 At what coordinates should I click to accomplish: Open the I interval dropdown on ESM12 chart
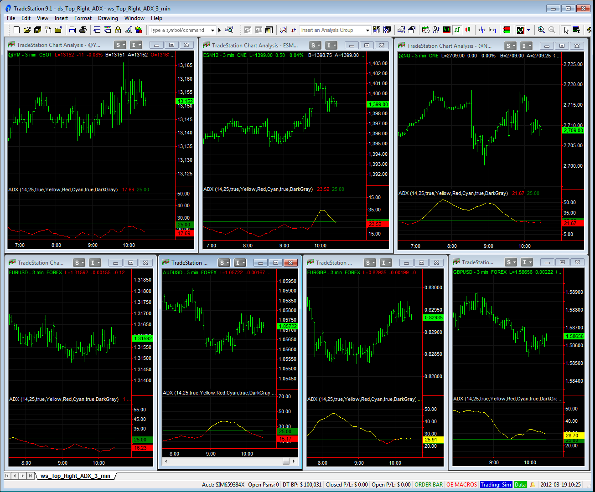[331, 46]
